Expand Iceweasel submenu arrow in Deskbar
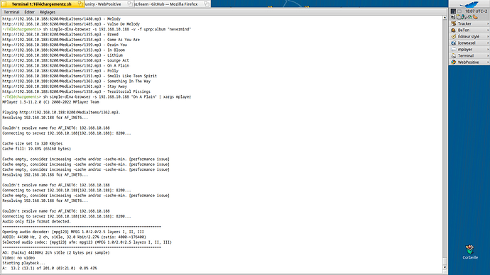490x275 pixels. point(487,43)
